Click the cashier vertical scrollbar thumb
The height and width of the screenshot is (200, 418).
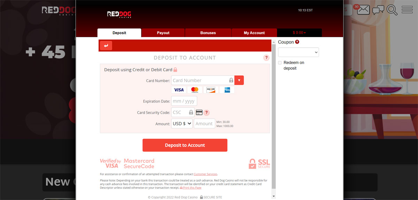[273, 117]
